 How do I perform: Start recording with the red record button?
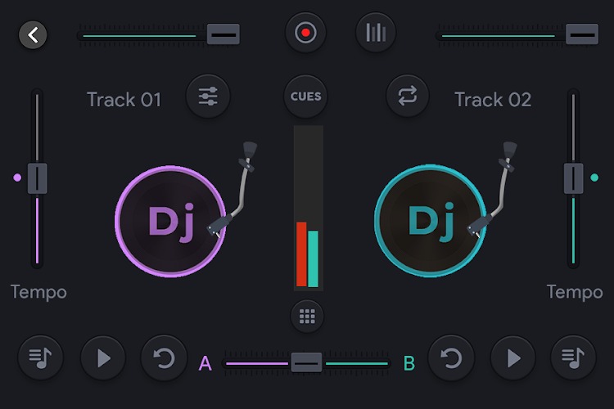click(305, 33)
